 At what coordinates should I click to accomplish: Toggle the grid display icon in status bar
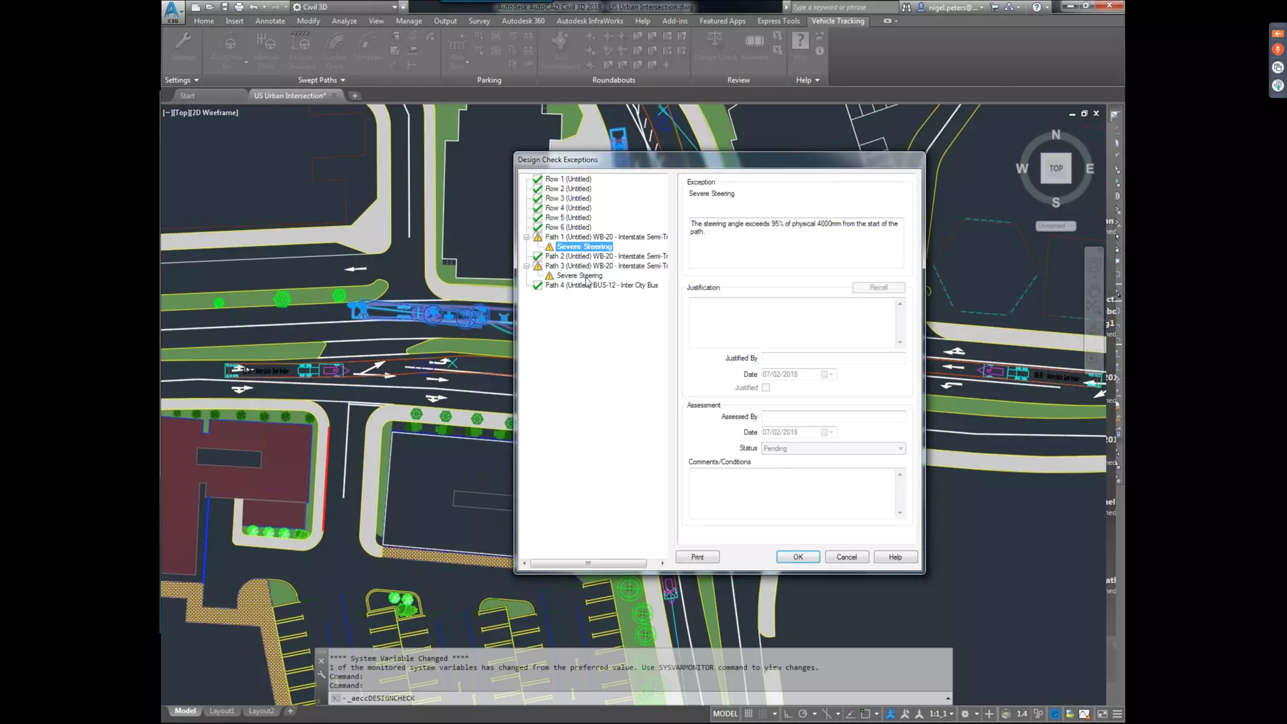coord(748,714)
